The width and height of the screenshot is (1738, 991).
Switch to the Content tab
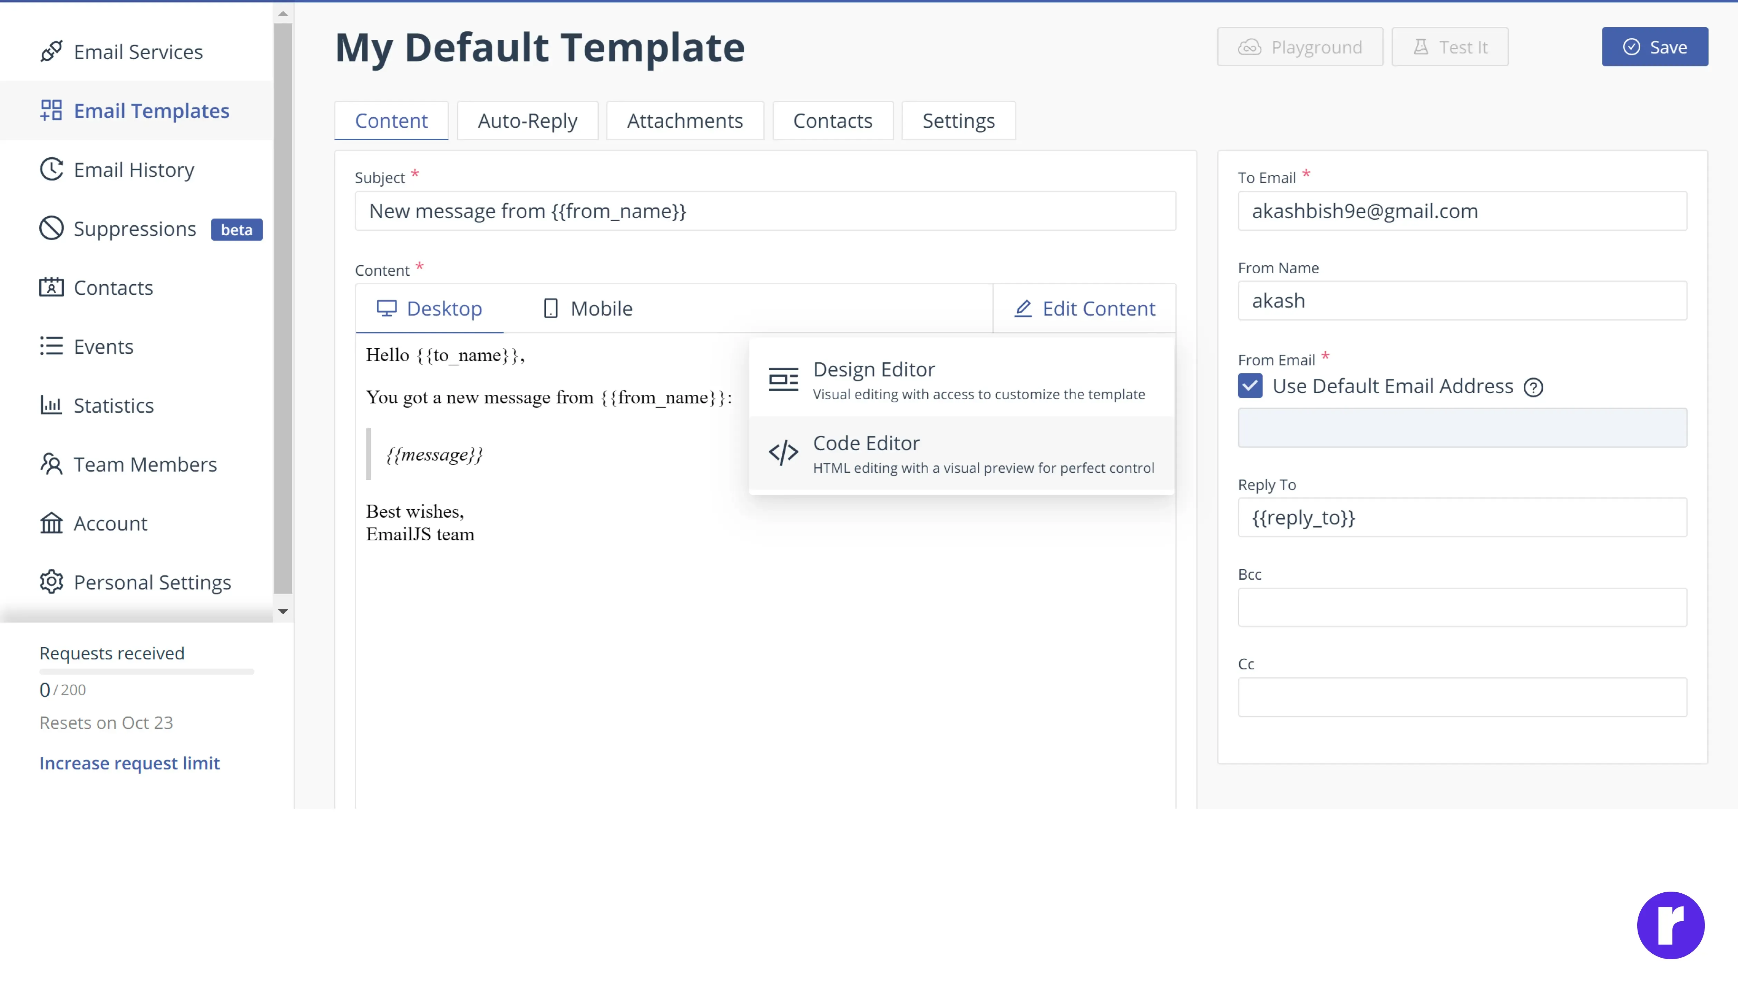[391, 120]
